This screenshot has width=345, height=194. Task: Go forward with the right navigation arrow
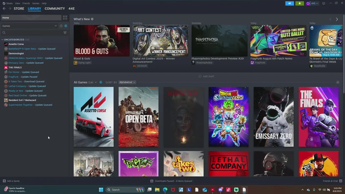point(10,9)
